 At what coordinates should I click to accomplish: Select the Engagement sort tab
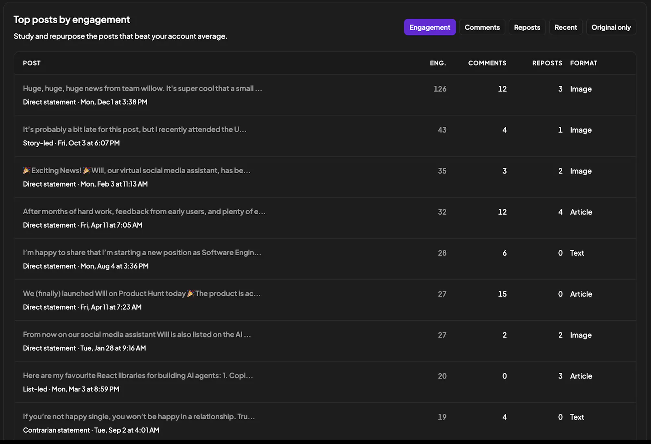(x=430, y=27)
